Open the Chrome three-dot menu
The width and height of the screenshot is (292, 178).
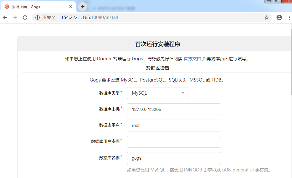point(289,17)
